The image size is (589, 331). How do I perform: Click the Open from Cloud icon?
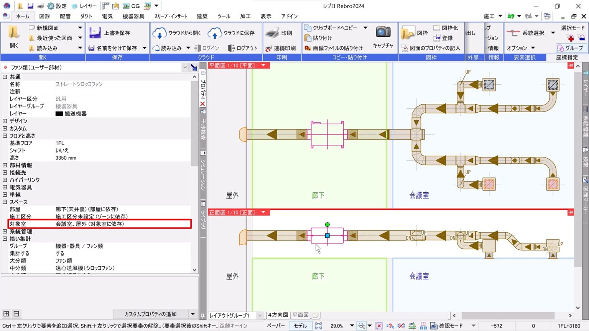point(159,33)
